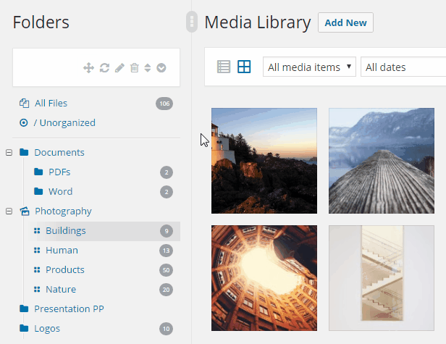
Task: Click the refresh folders icon
Action: pyautogui.click(x=105, y=67)
